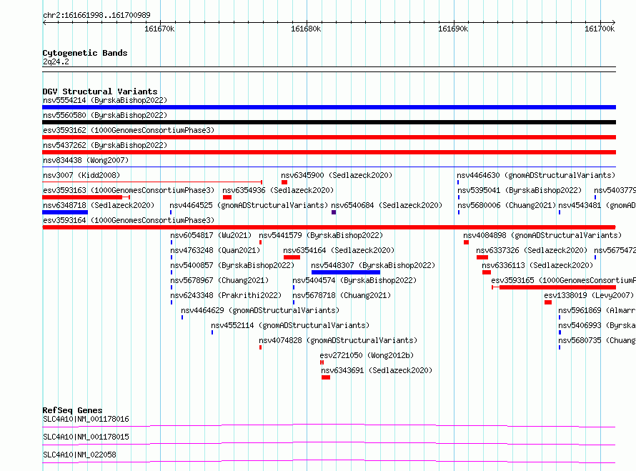The height and width of the screenshot is (471, 636).
Task: Click nsv5680006 (Chuang2021) label
Action: click(507, 205)
